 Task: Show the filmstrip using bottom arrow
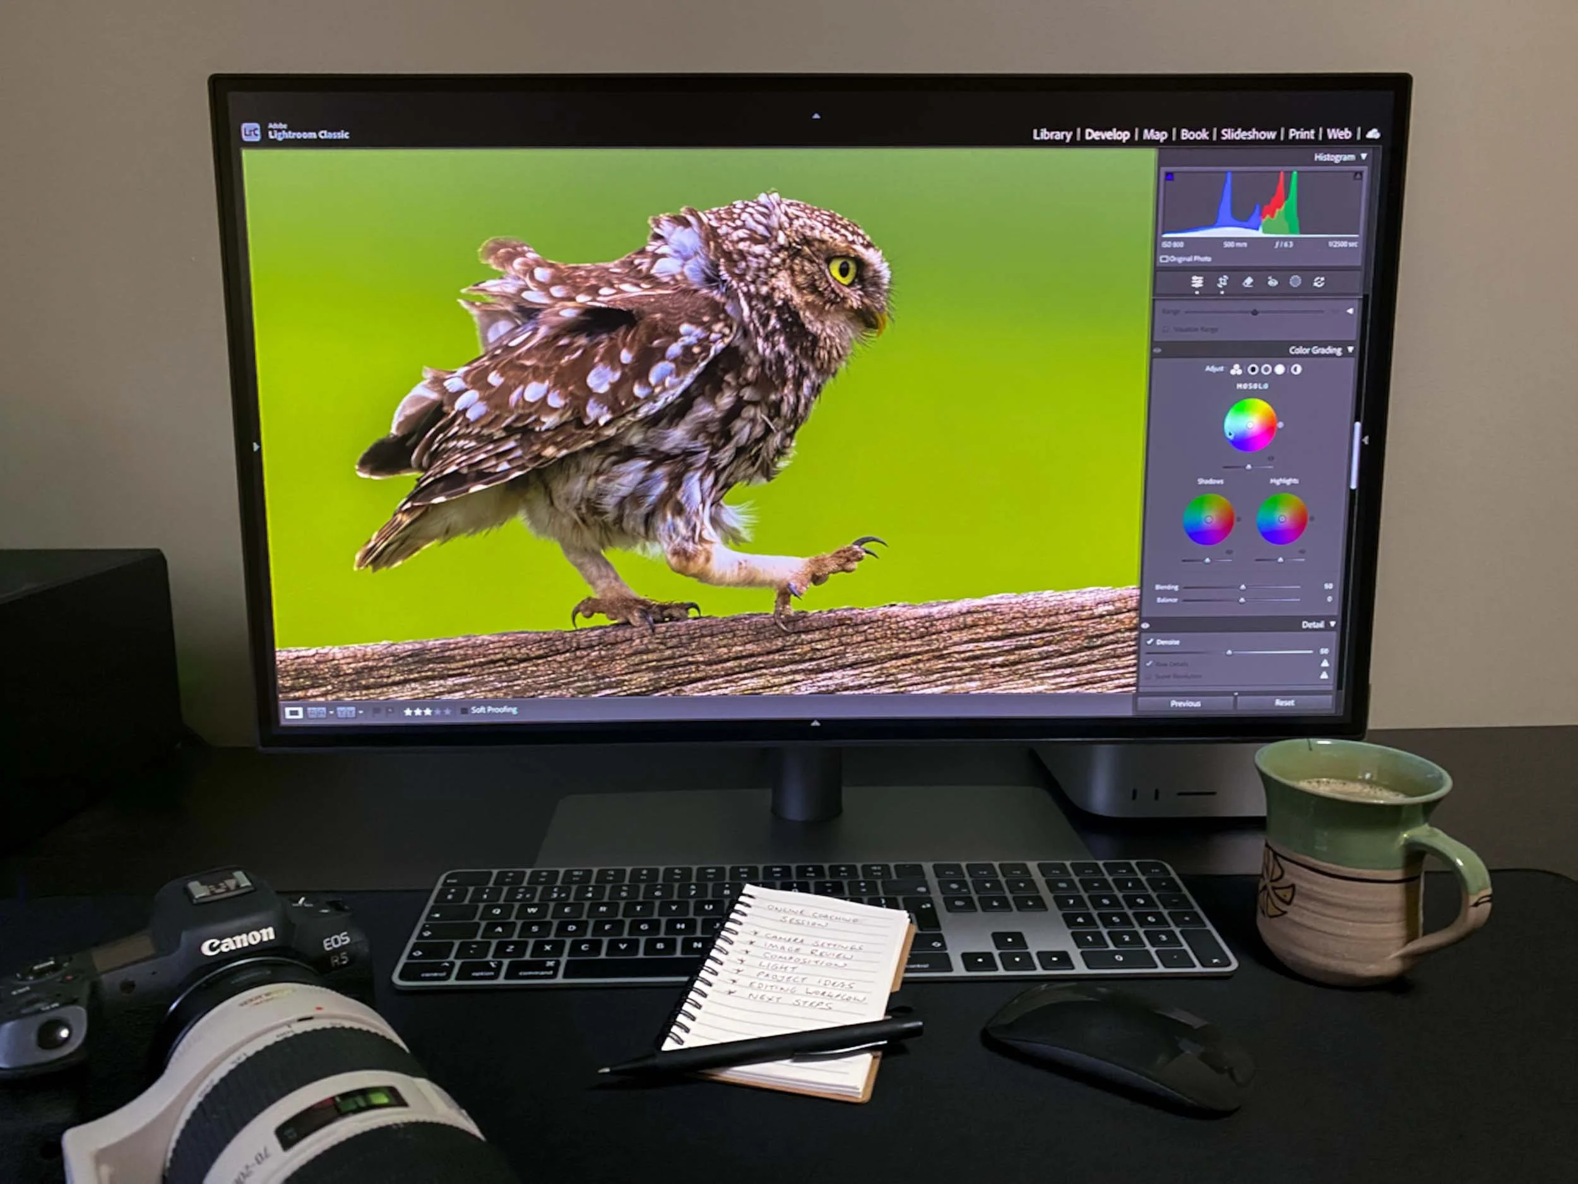(x=815, y=724)
